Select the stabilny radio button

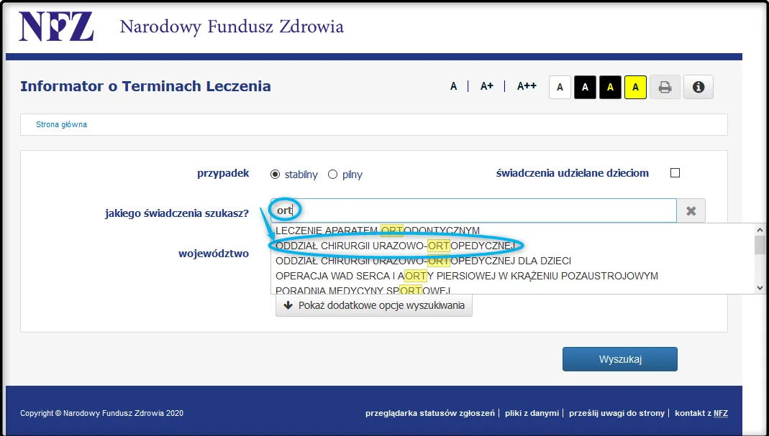tap(276, 174)
